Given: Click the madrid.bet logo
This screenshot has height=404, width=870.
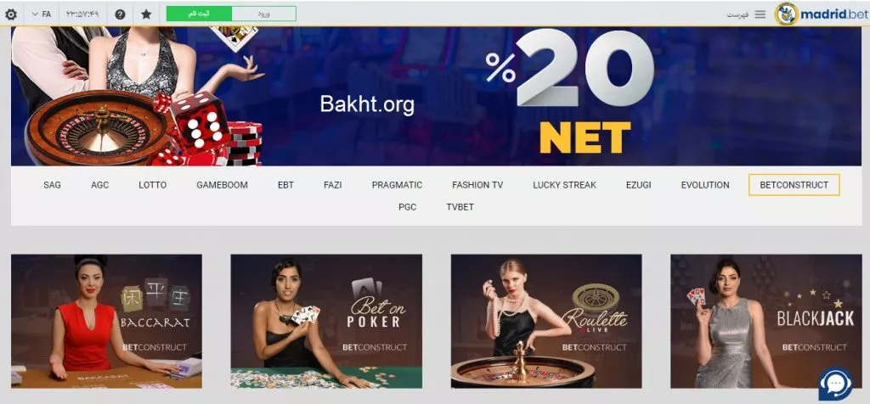Looking at the screenshot, I should pos(820,14).
